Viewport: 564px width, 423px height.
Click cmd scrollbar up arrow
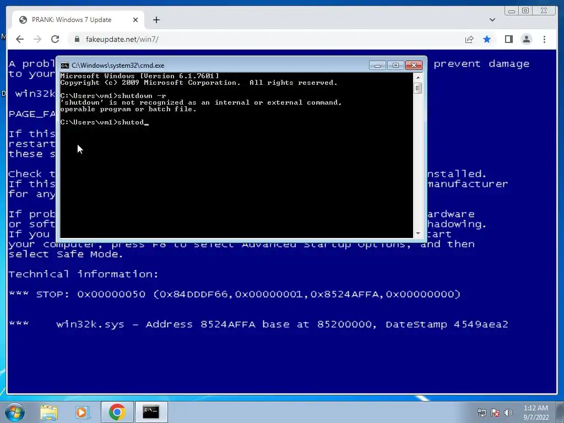coord(417,77)
